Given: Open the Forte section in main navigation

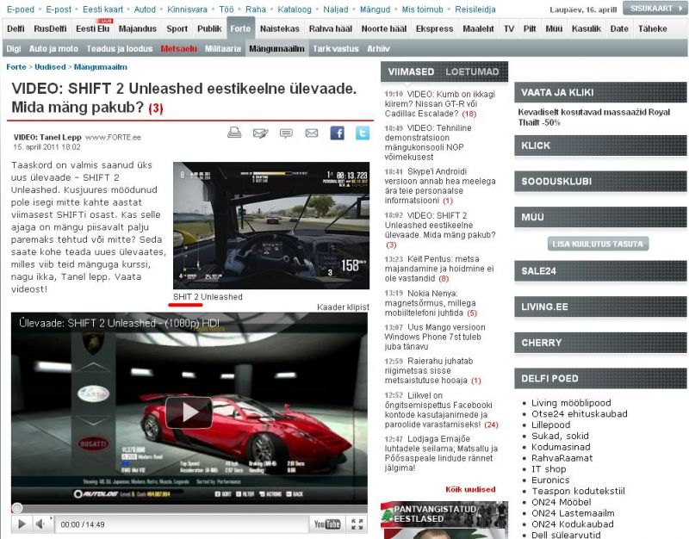Looking at the screenshot, I should click(240, 28).
